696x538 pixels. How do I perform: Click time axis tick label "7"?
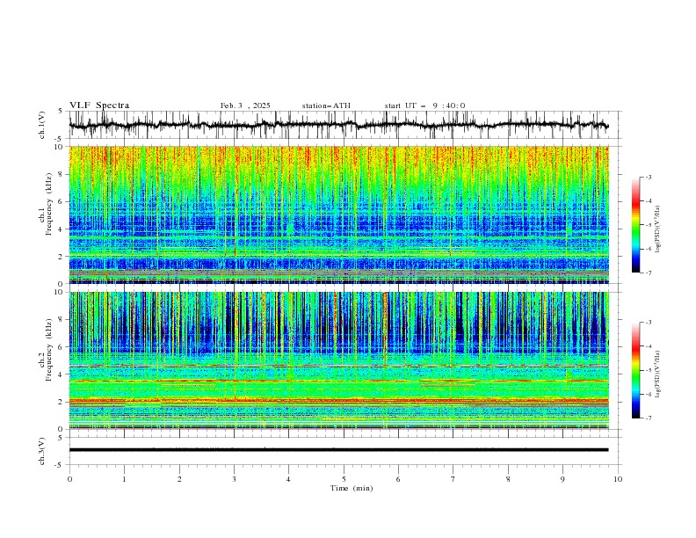453,479
